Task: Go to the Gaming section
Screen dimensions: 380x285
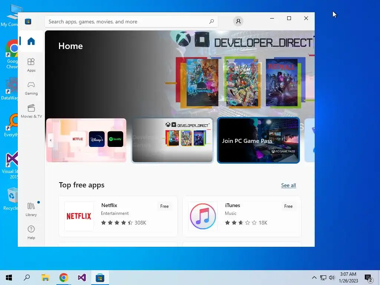Action: tap(31, 88)
